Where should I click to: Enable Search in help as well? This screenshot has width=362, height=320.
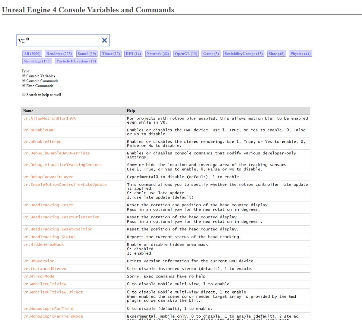(x=24, y=94)
